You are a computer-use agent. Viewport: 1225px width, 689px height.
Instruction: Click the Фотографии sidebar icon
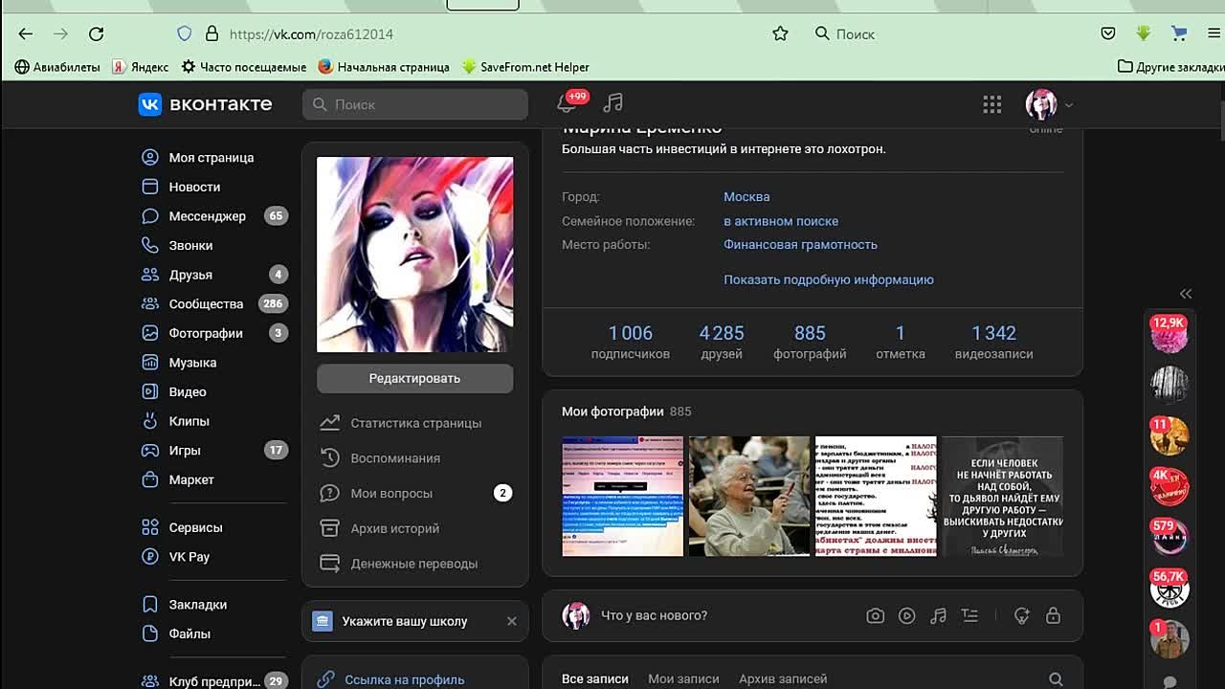[x=150, y=333]
